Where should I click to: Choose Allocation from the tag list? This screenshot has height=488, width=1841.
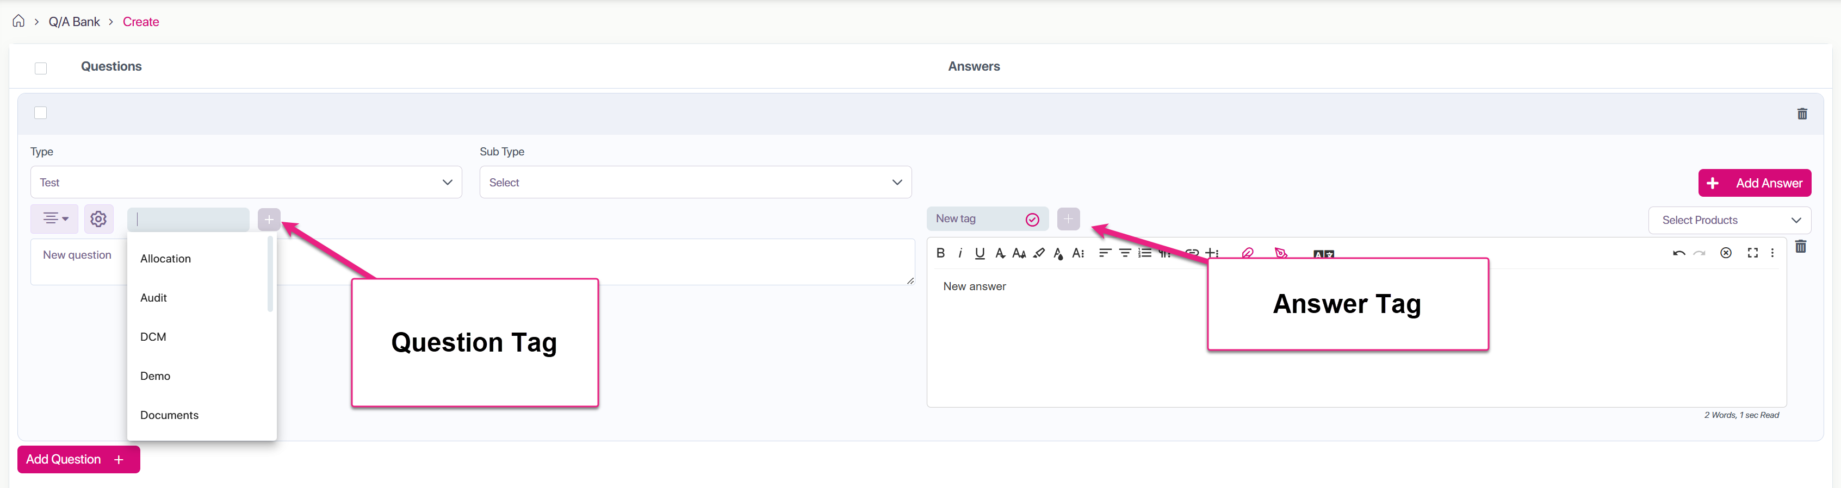166,259
